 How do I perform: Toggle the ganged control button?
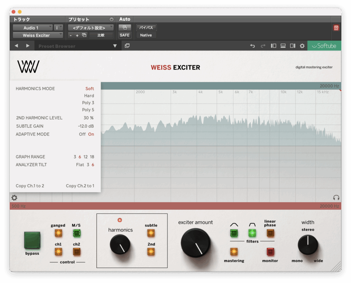[58, 233]
